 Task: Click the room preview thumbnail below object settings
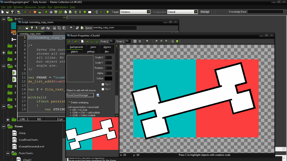coord(92,134)
